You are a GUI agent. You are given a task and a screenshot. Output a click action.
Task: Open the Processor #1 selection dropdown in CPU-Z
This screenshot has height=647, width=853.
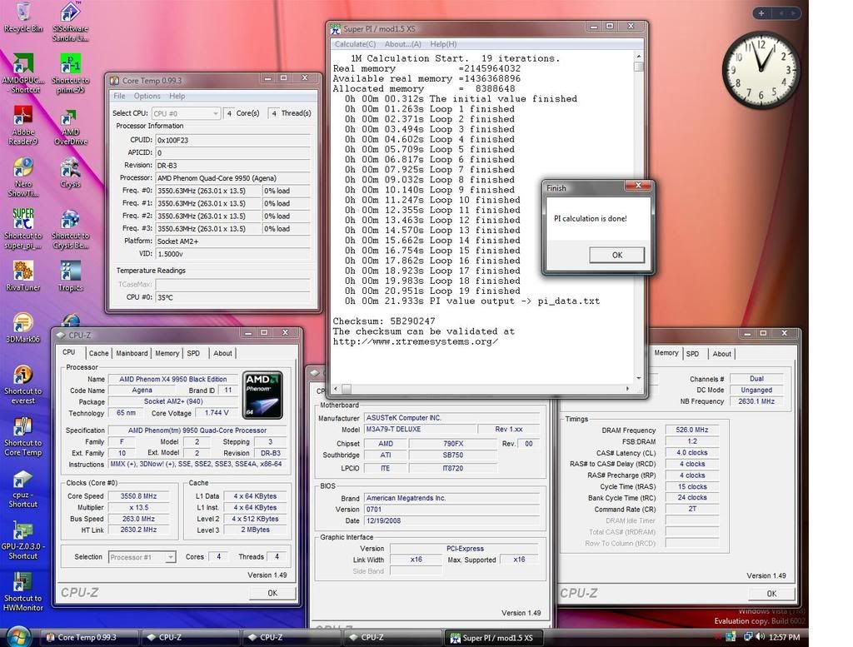point(142,557)
